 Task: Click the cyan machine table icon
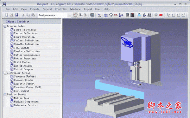click(x=139, y=15)
